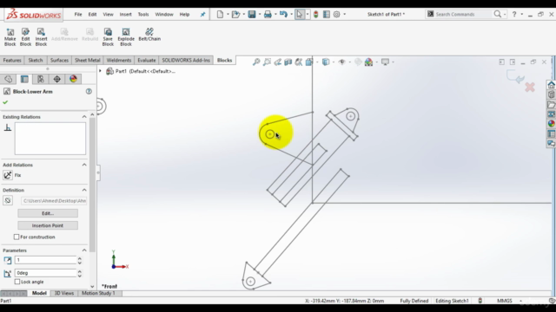The image size is (556, 312).
Task: Select the Edit Block tool
Action: 25,37
